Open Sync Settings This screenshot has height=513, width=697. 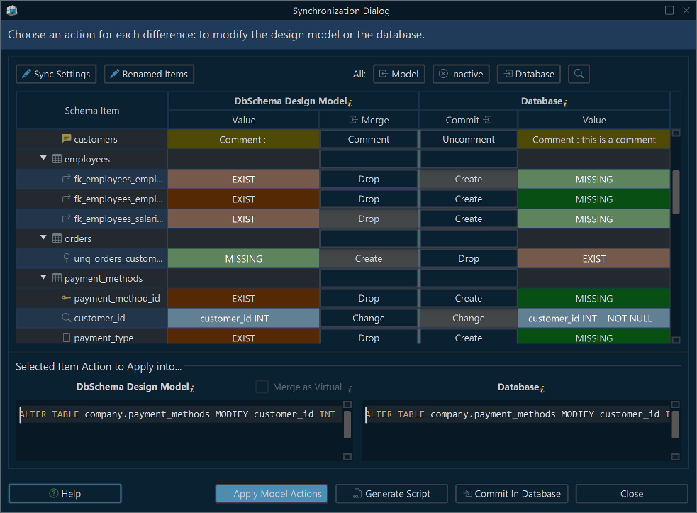(x=56, y=74)
